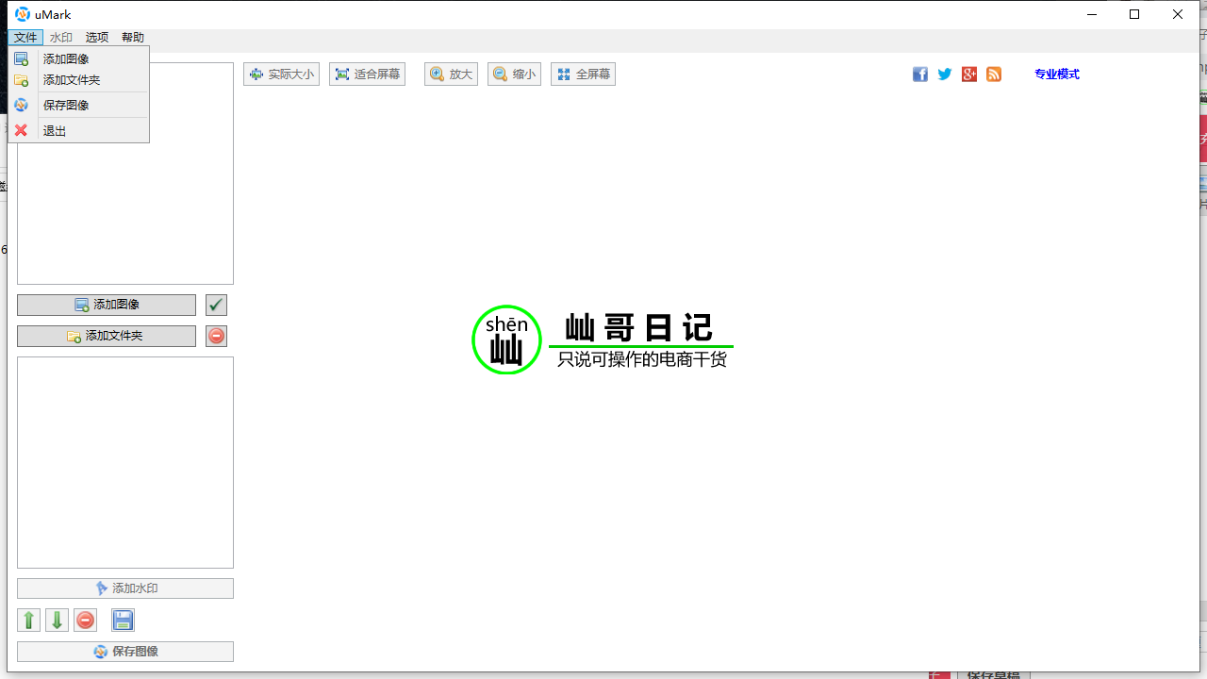Open the Google Plus icon

tap(969, 75)
